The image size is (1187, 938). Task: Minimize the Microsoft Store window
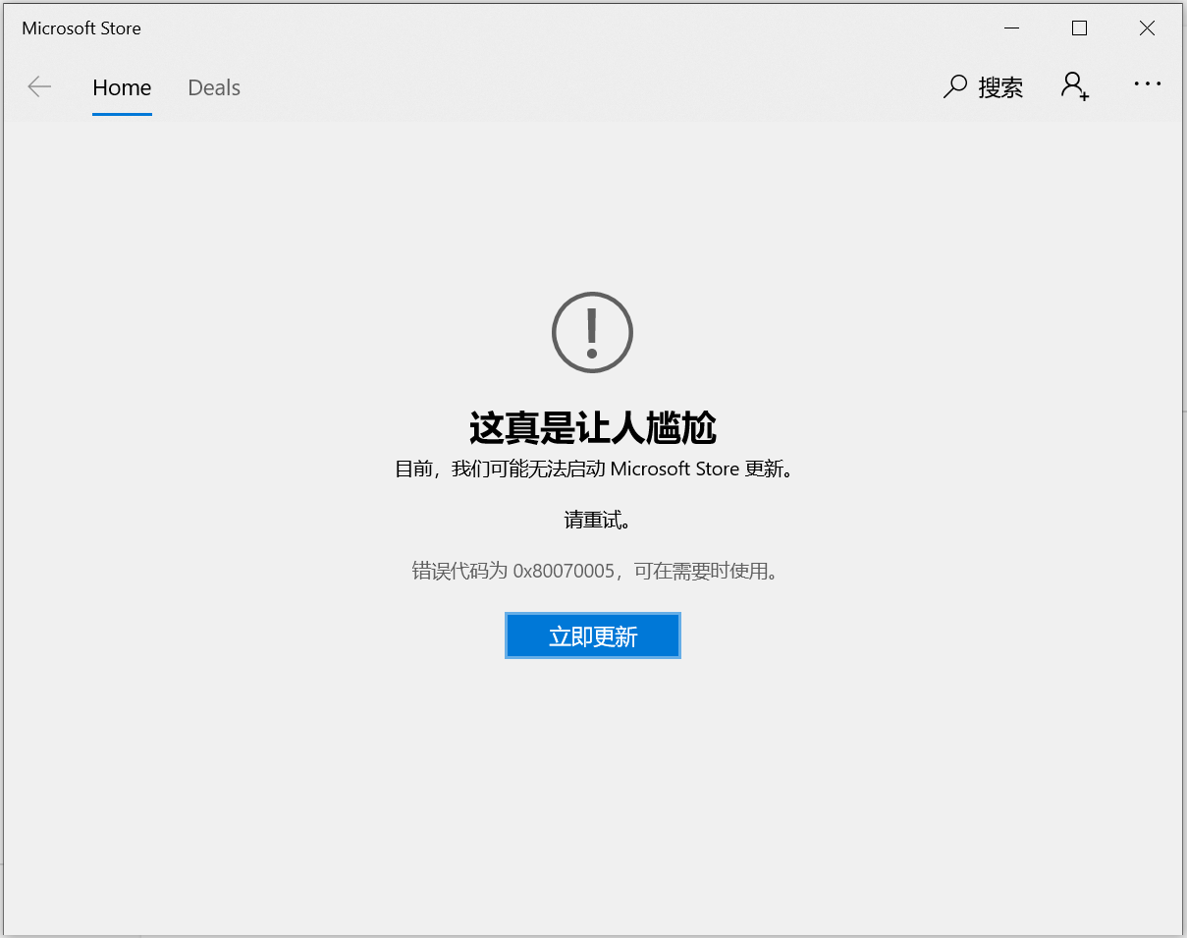coord(1011,28)
